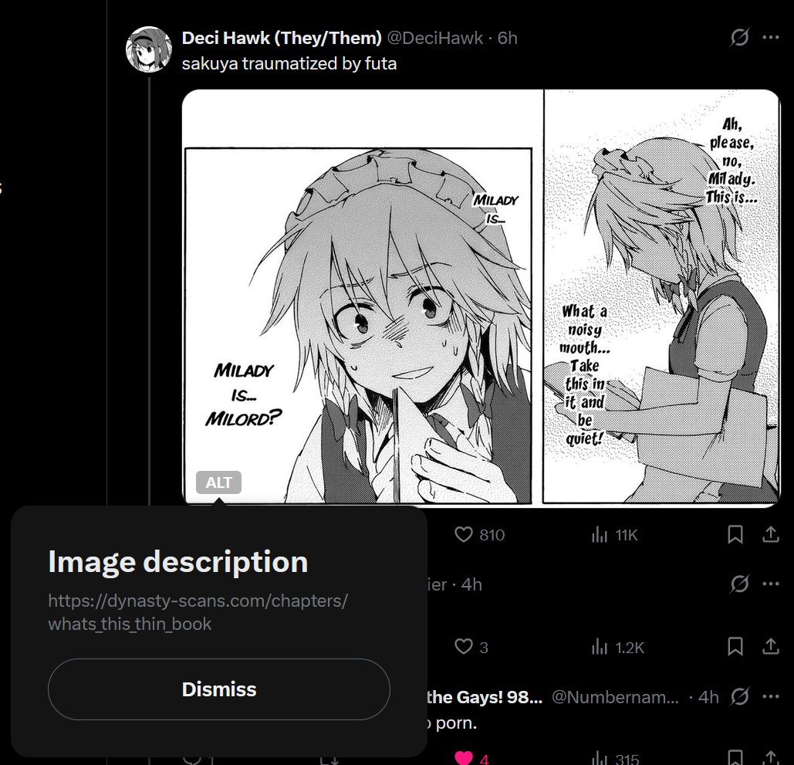Share the DeciHawk post

click(x=770, y=534)
